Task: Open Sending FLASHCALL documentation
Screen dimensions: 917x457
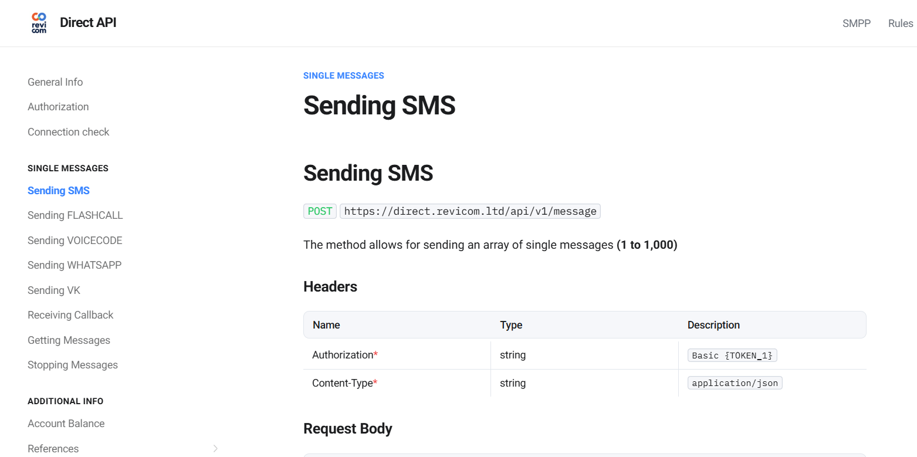Action: click(75, 215)
